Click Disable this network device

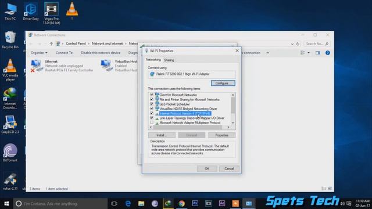click(x=101, y=53)
